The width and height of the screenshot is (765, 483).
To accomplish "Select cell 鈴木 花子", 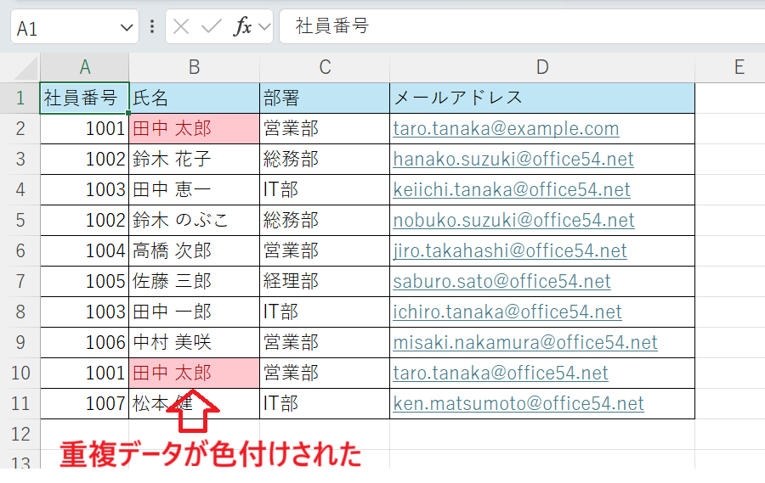I will tap(194, 159).
